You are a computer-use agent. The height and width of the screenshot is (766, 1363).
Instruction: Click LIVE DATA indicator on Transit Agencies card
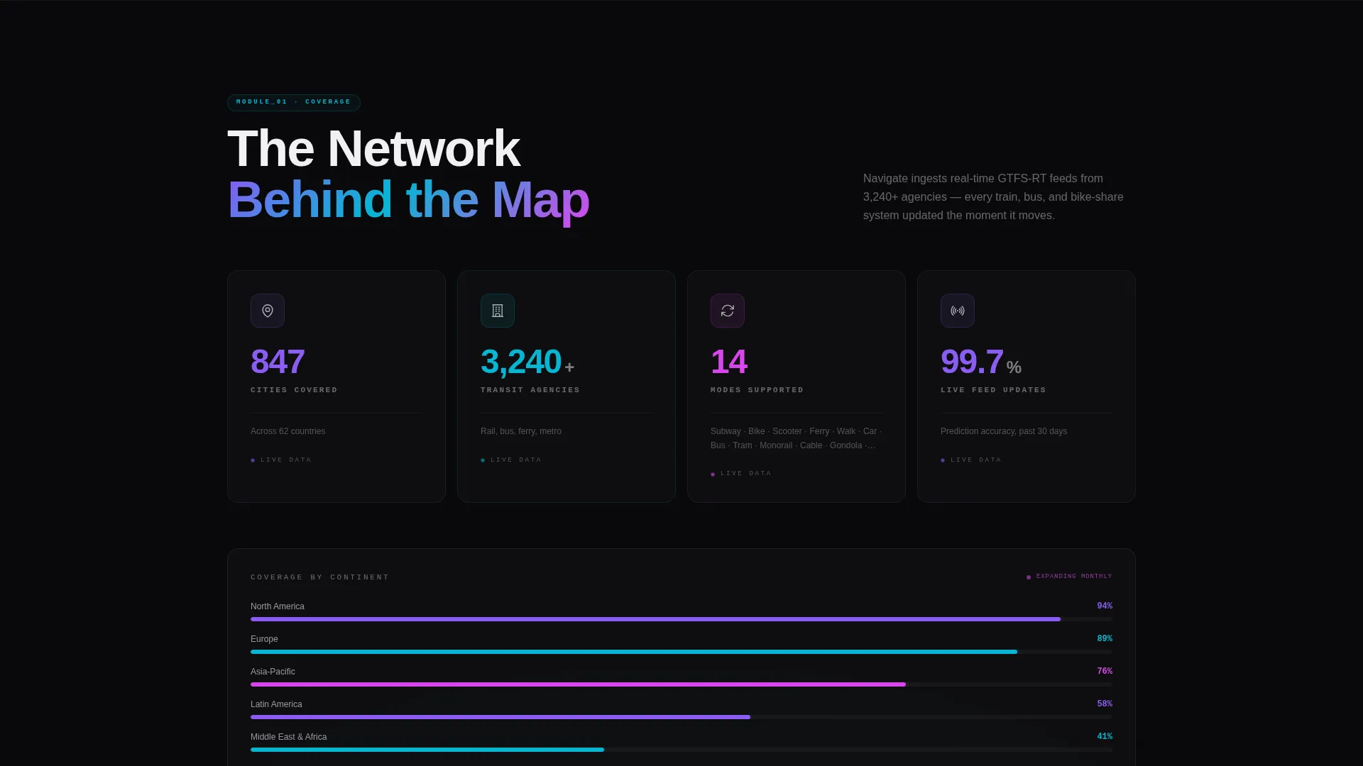[x=511, y=460]
